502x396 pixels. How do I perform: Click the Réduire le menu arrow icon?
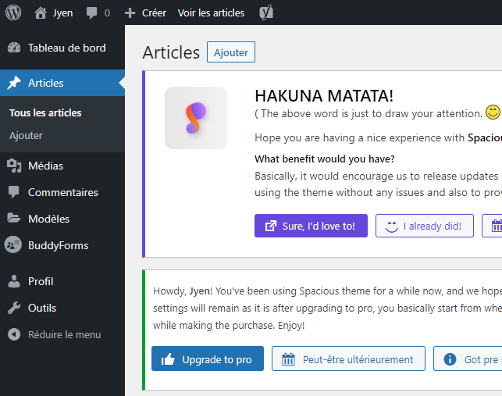tap(14, 334)
